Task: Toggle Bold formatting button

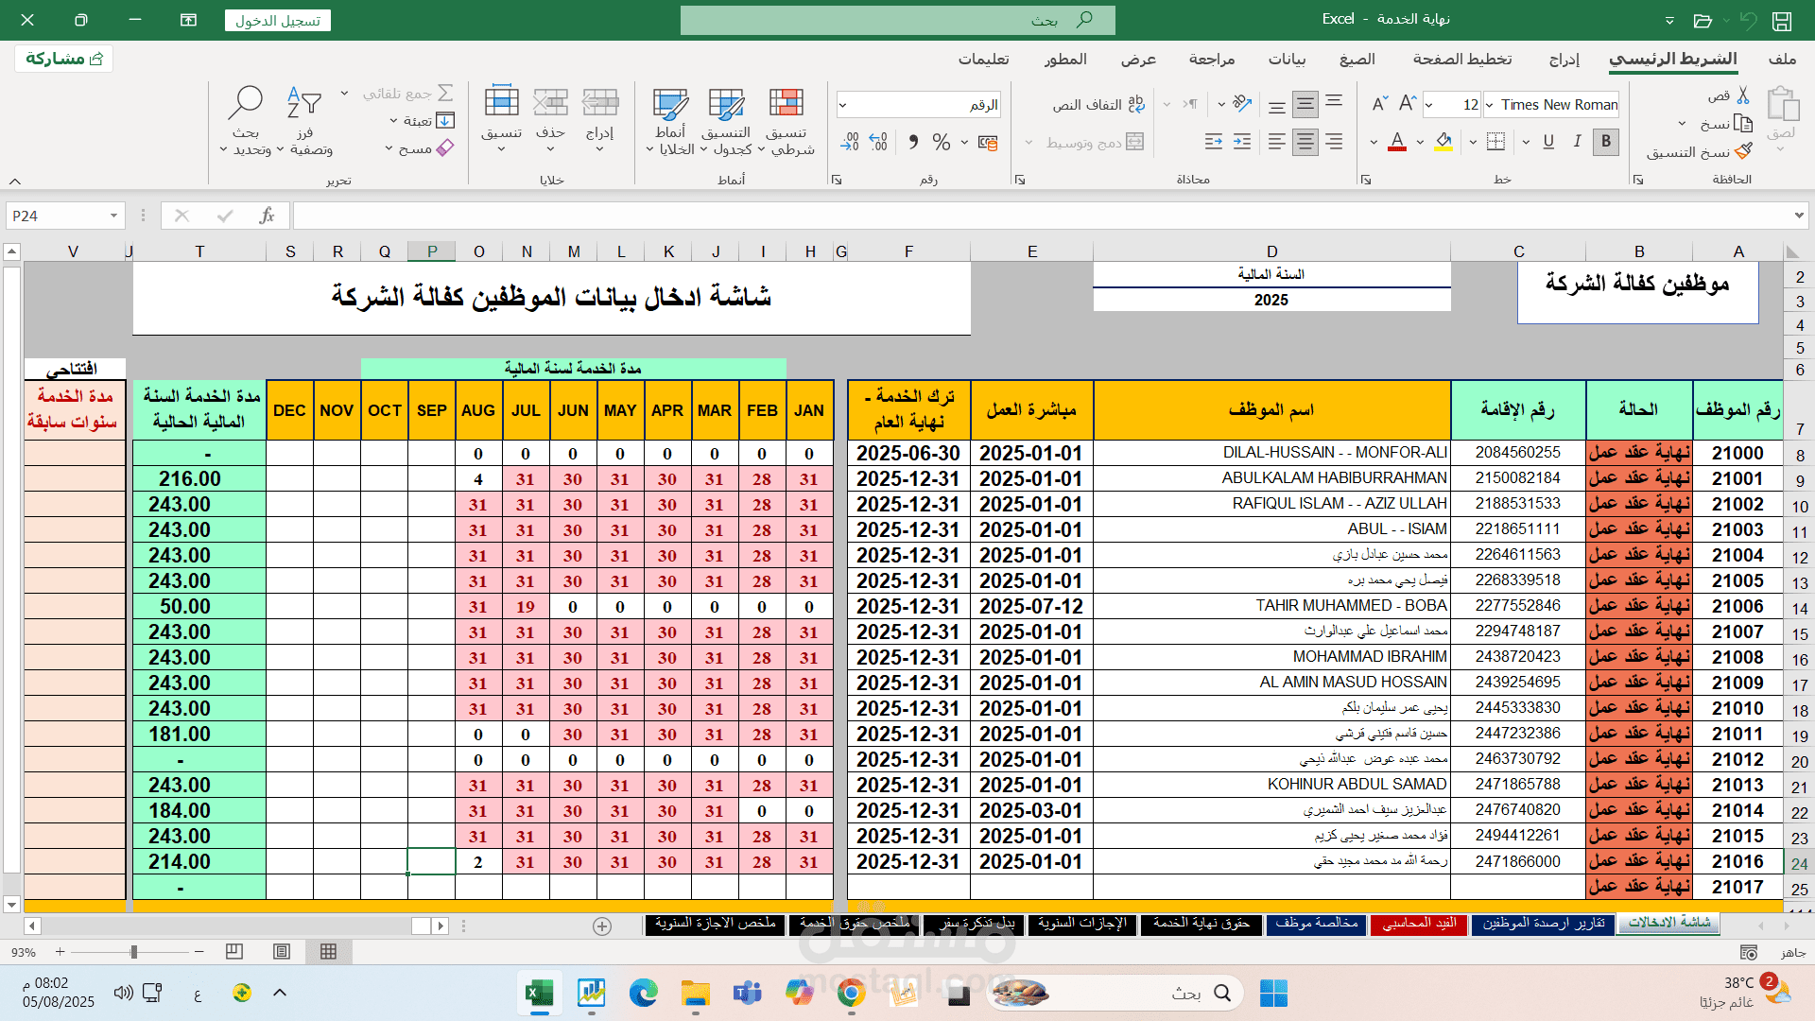Action: click(x=1606, y=142)
